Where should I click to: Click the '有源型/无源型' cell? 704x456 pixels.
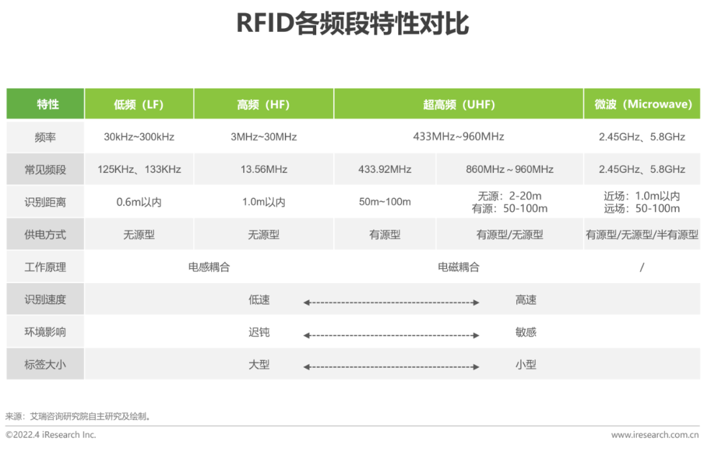click(x=510, y=234)
